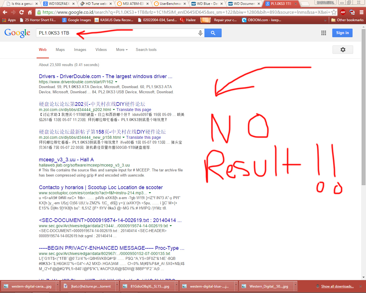Open the hd.tune.pr torrent download menu arrow
The height and width of the screenshot is (293, 366).
tap(117, 286)
